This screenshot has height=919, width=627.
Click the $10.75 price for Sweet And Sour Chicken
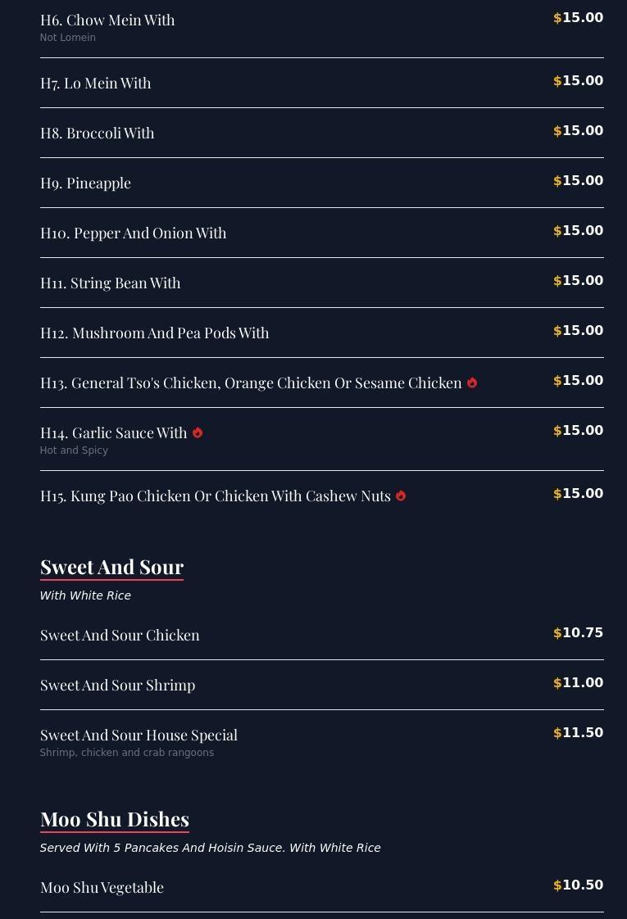[579, 633]
